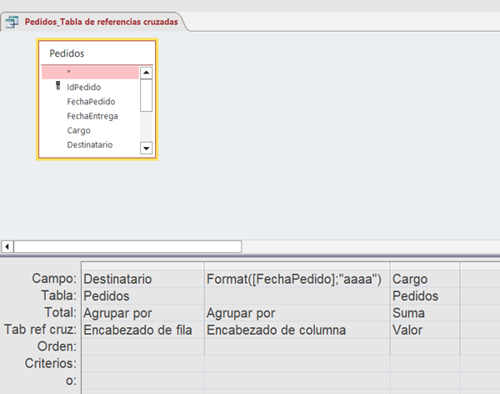Click the Destinatario Campo cell in grid

pyautogui.click(x=141, y=279)
